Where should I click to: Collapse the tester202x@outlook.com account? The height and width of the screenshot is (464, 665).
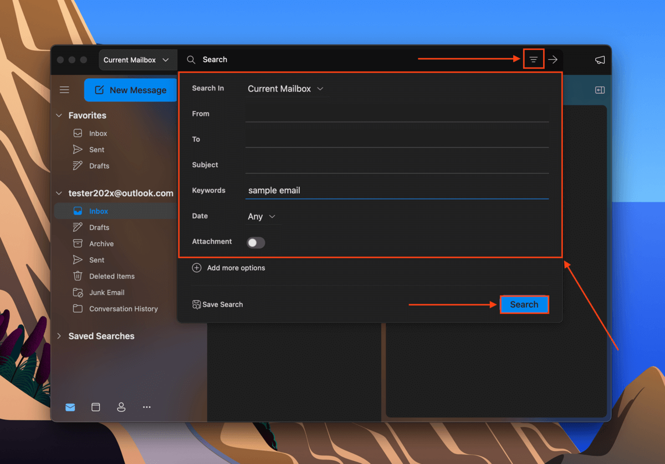pos(59,193)
